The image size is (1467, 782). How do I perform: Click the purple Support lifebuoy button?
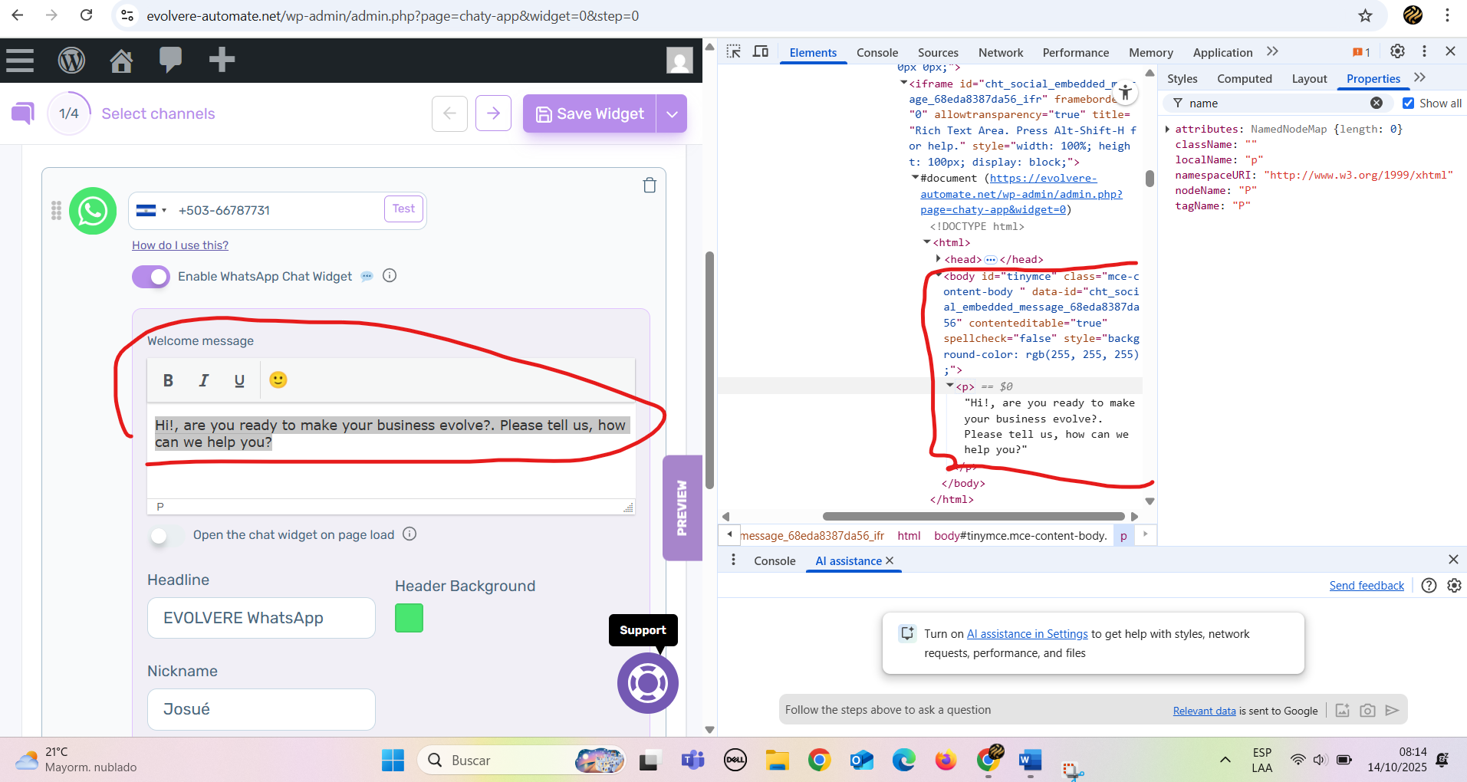(647, 682)
